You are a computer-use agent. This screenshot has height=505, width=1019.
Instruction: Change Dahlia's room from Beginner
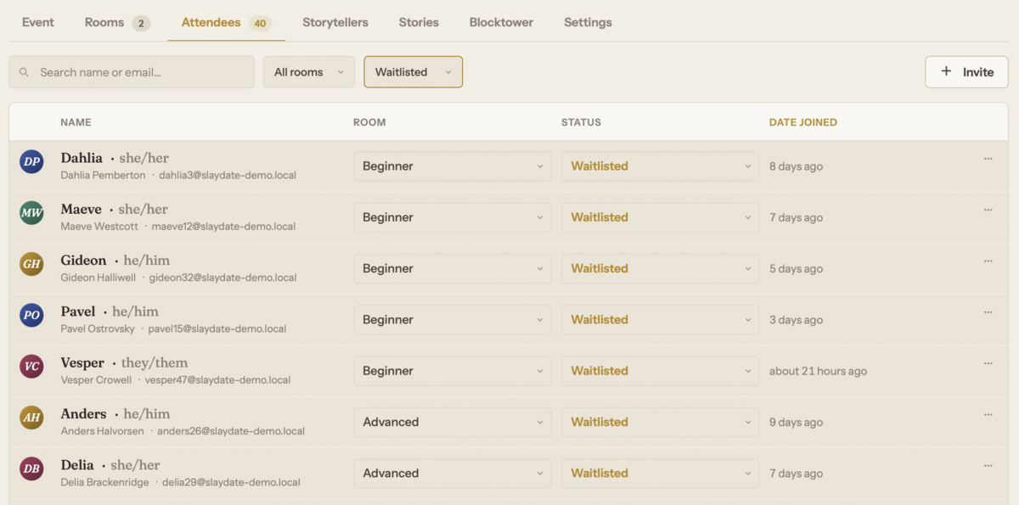[453, 166]
